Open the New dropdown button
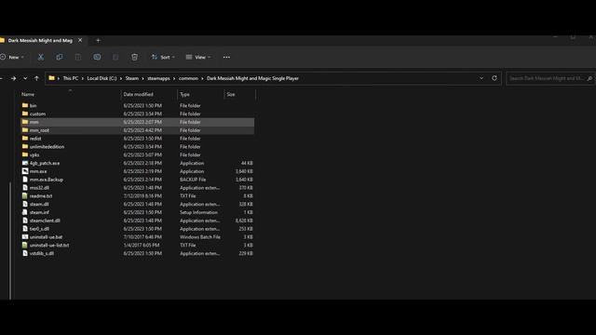 [12, 57]
